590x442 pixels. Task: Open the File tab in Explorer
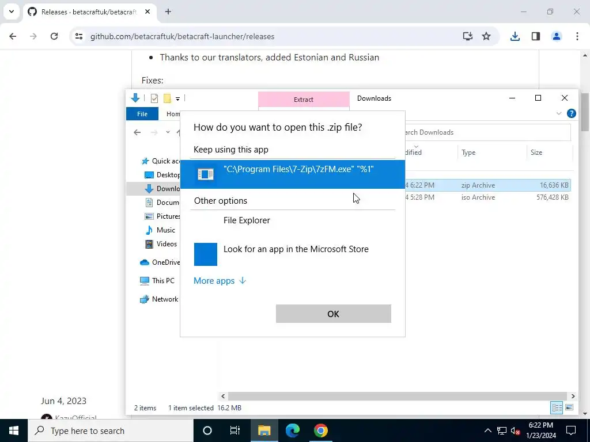click(x=142, y=114)
